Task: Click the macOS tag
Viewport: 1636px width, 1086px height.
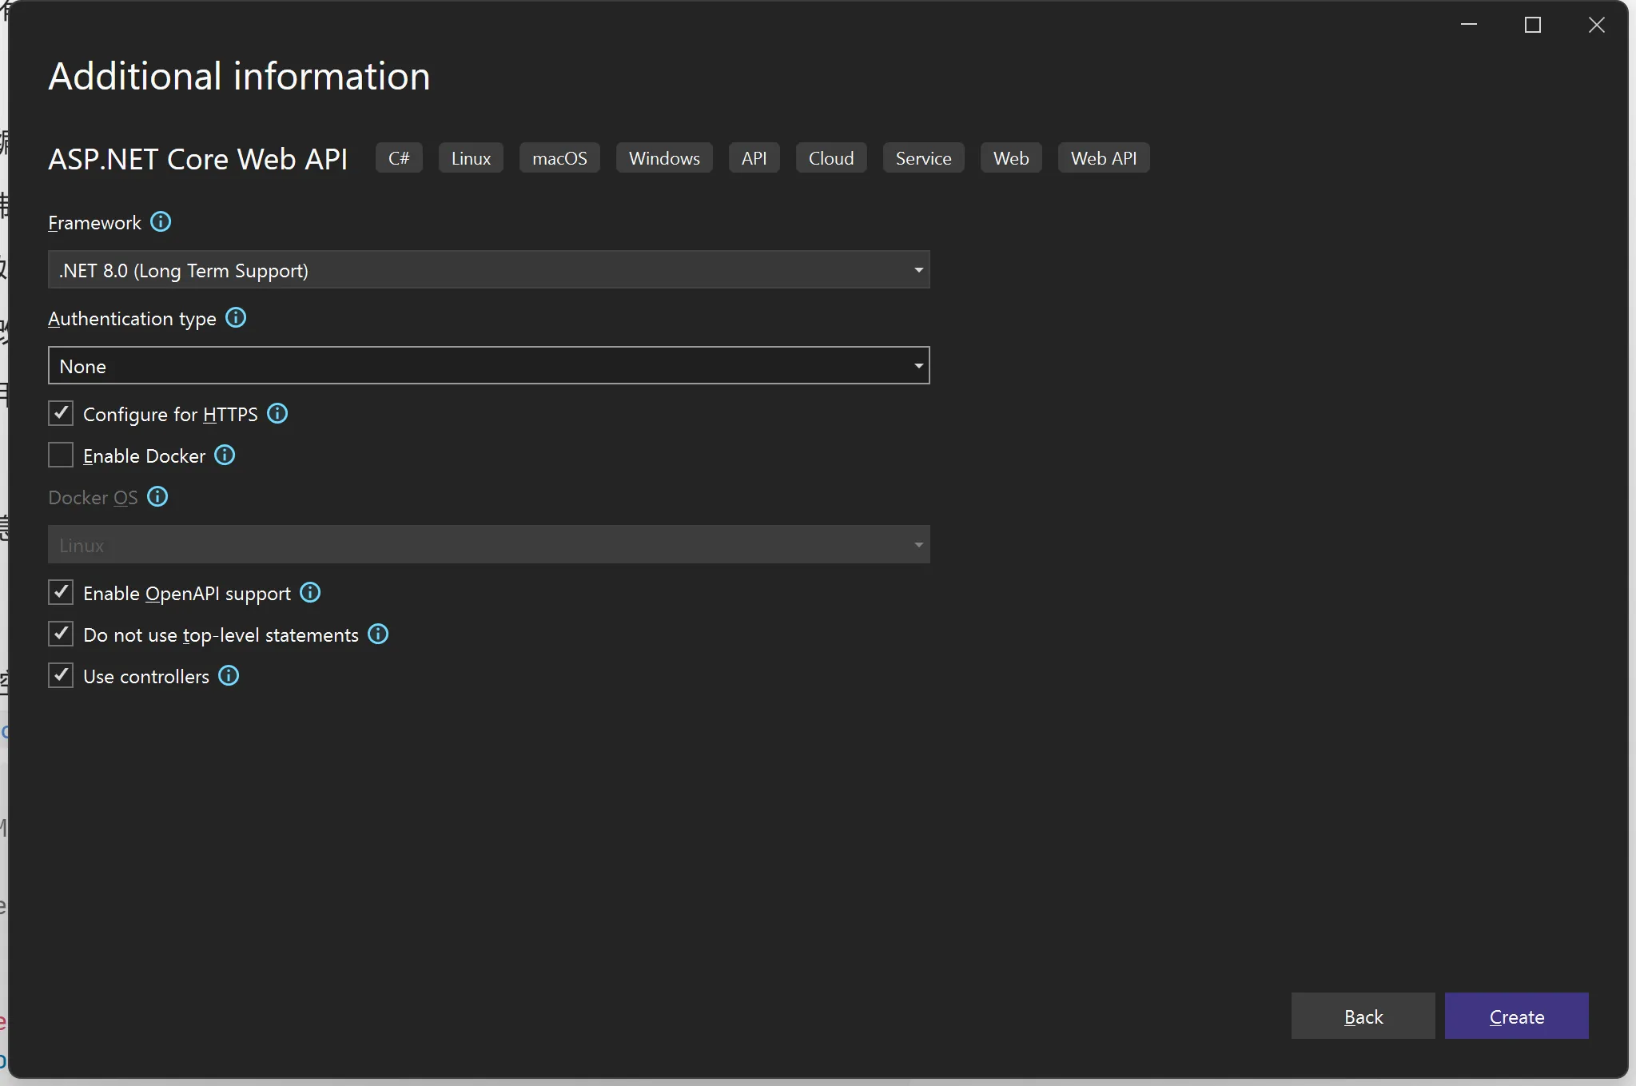Action: 559,157
